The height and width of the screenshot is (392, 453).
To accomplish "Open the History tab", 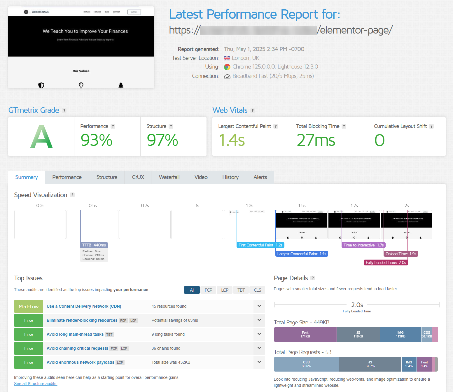I will click(x=230, y=177).
